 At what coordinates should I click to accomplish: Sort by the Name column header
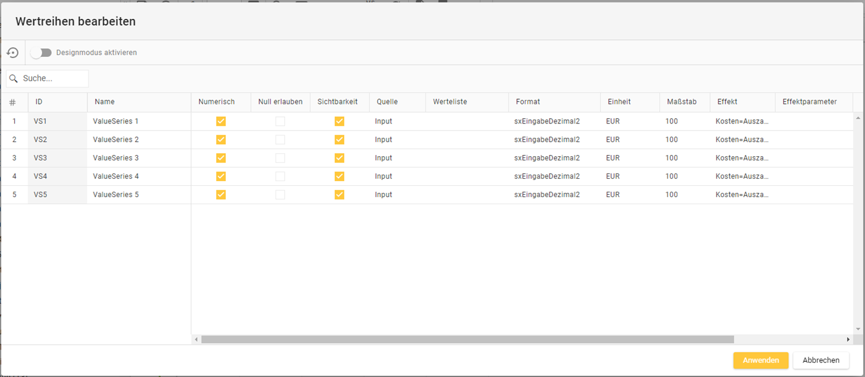tap(105, 102)
